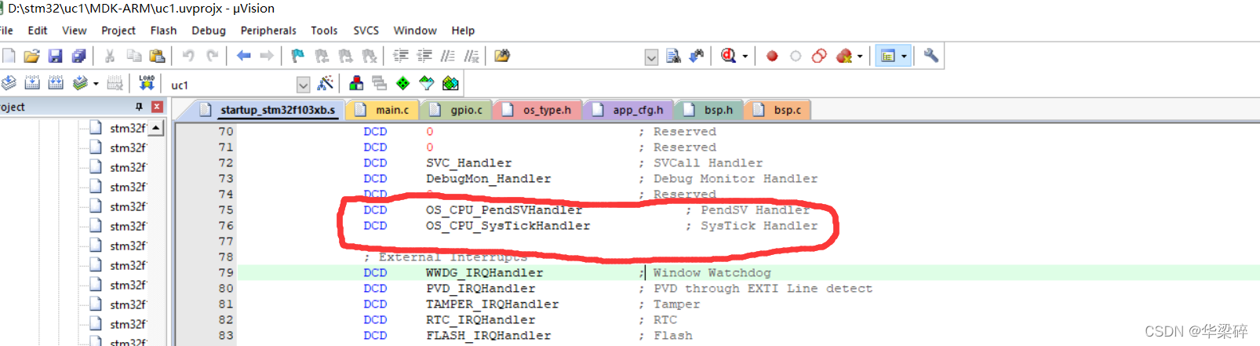Open the Edit menu

(x=38, y=31)
